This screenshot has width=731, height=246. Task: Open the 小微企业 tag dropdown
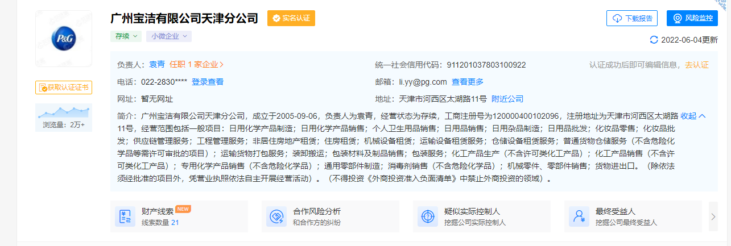point(169,36)
